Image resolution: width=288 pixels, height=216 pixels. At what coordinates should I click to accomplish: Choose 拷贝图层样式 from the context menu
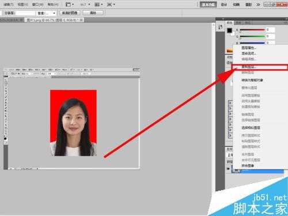coord(251,135)
